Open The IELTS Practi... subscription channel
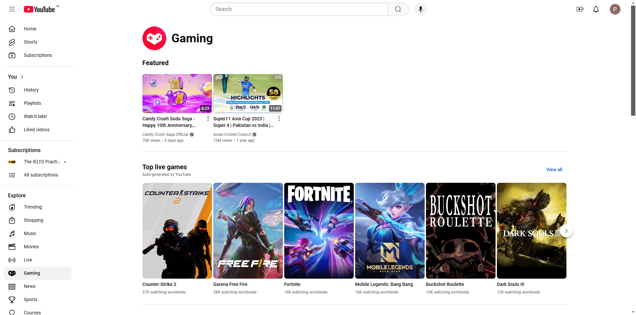This screenshot has width=636, height=315. [x=38, y=162]
